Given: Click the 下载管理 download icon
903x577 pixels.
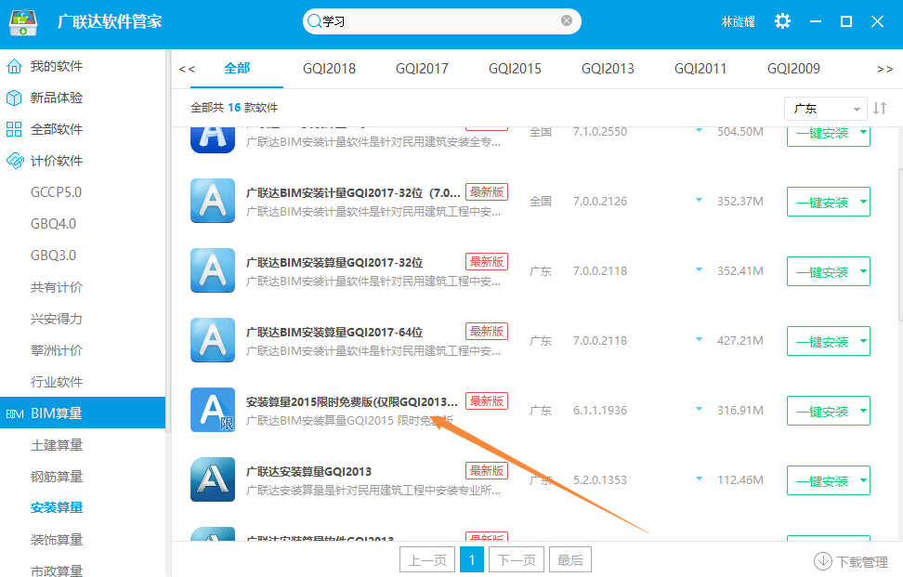Looking at the screenshot, I should (822, 561).
